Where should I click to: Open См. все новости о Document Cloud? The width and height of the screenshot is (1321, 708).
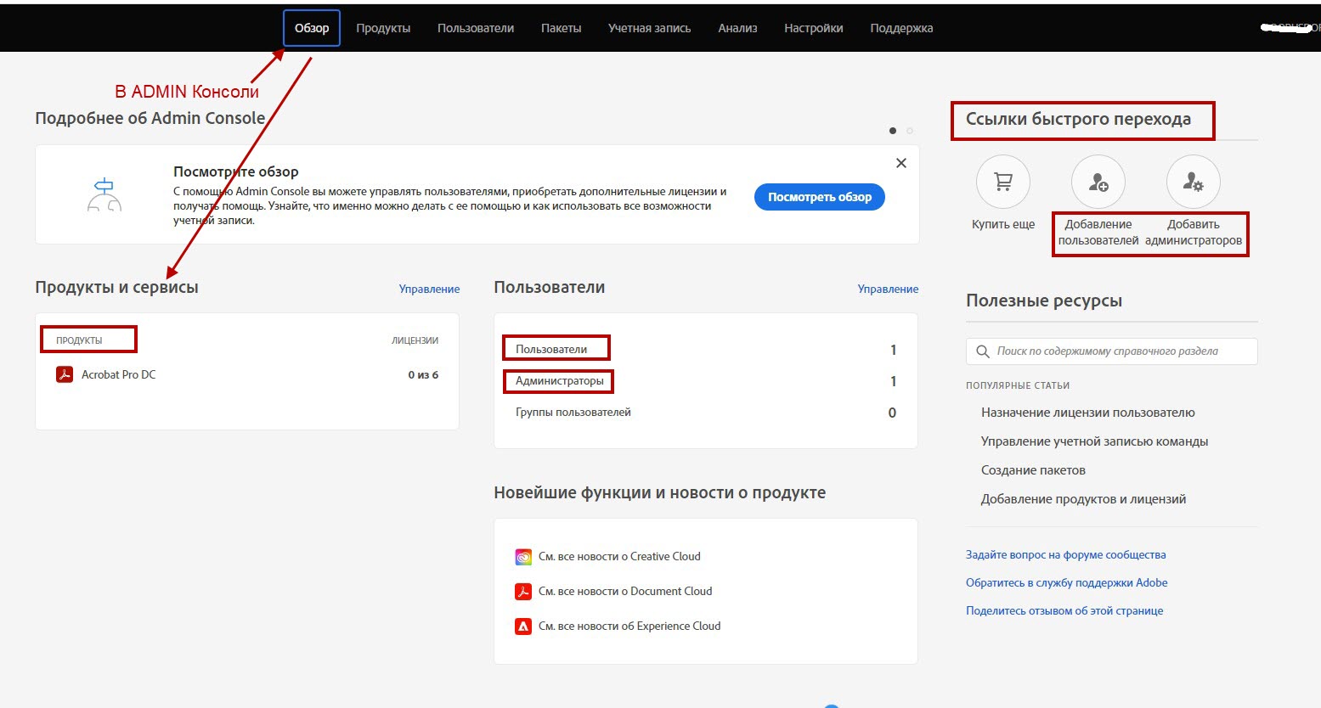click(x=625, y=592)
